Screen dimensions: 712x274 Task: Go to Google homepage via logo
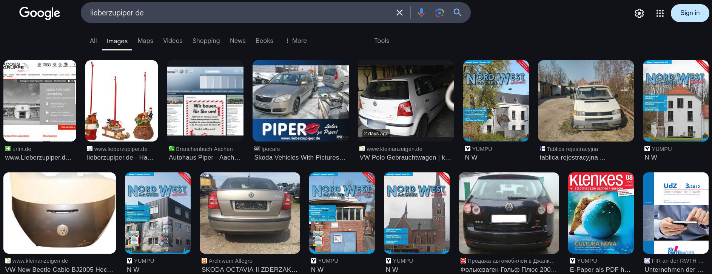[40, 13]
